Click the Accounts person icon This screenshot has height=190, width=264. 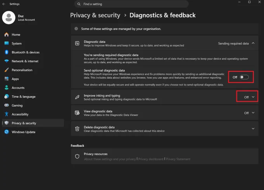(7, 88)
